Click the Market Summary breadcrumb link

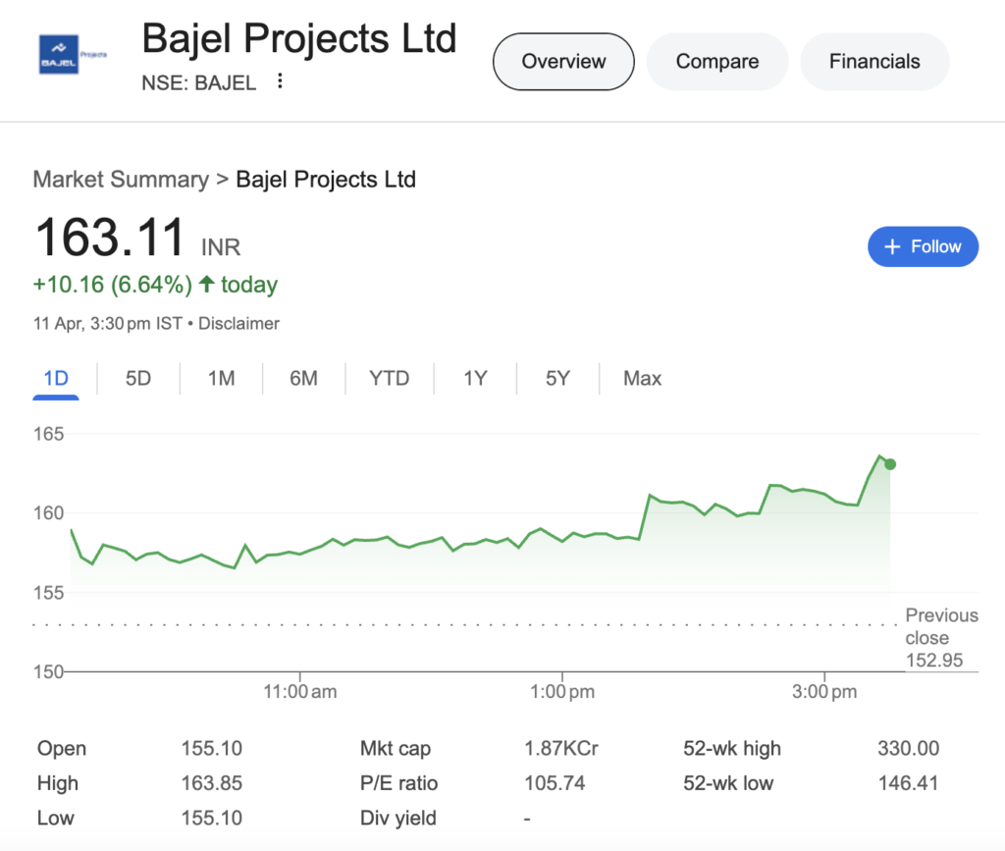click(x=121, y=180)
